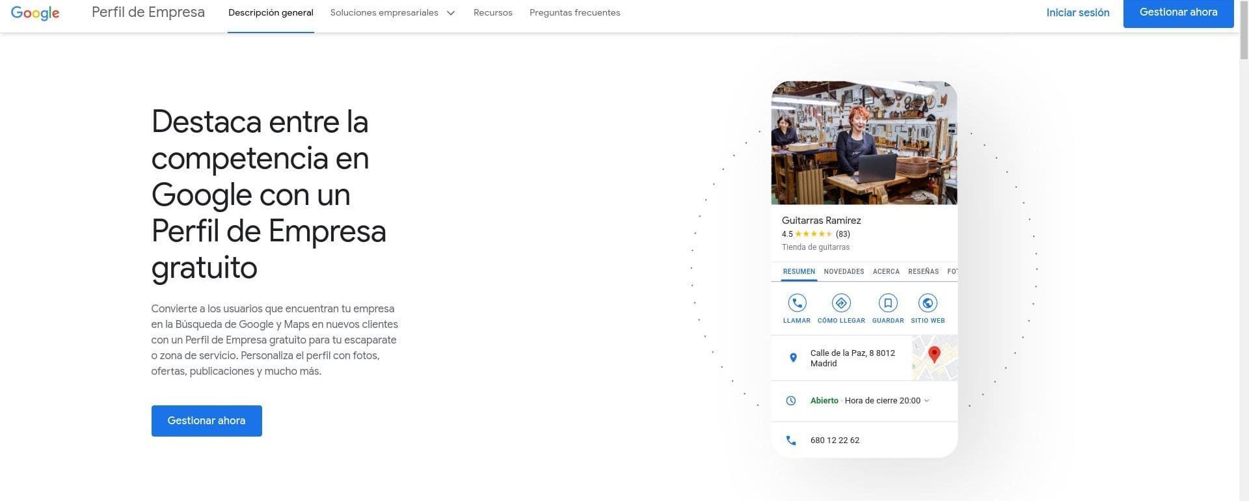Viewport: 1249px width, 501px height.
Task: Tap the Llamar phone icon
Action: [x=797, y=303]
